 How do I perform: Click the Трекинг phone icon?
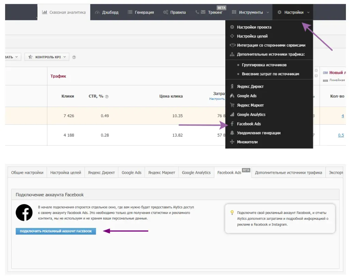coord(197,12)
